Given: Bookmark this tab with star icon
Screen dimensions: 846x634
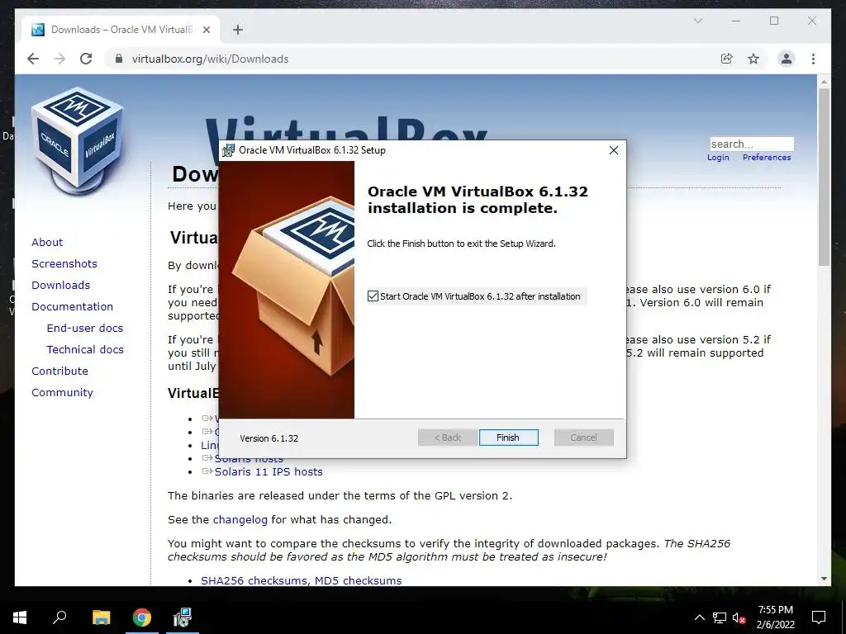Looking at the screenshot, I should pyautogui.click(x=753, y=59).
